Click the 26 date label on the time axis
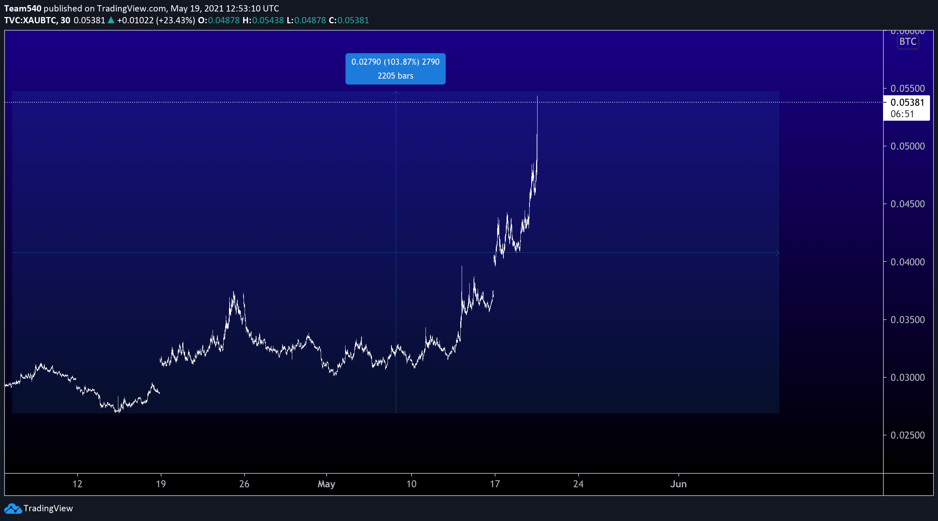The height and width of the screenshot is (521, 938). tap(244, 484)
